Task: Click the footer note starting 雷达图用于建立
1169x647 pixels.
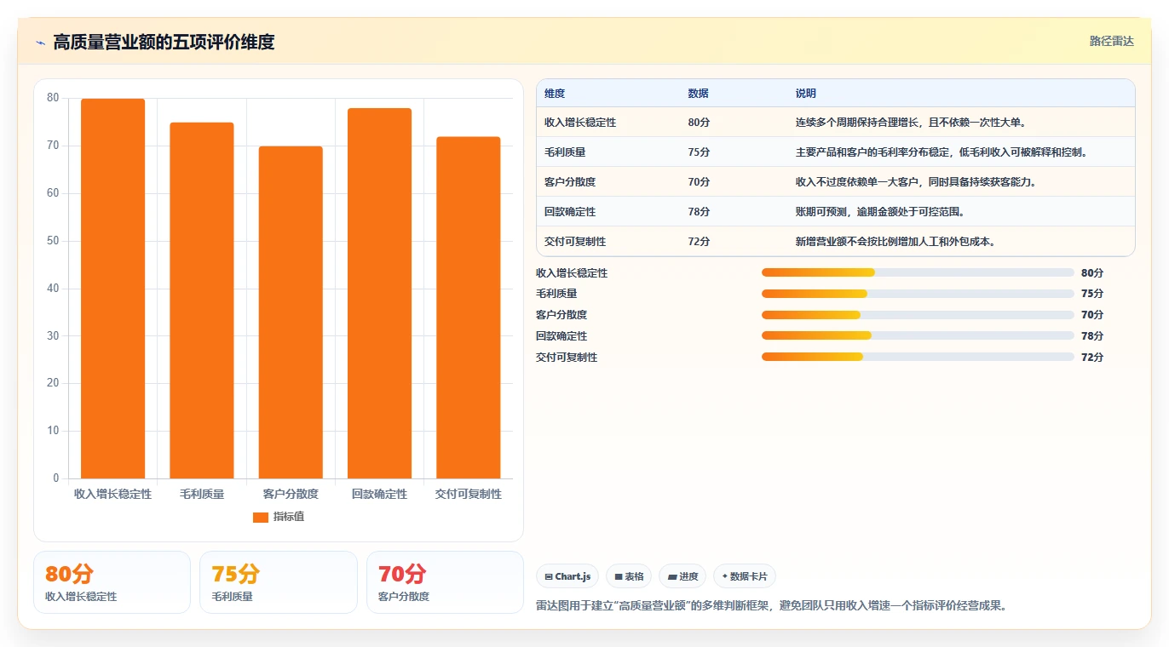Action: coord(771,606)
